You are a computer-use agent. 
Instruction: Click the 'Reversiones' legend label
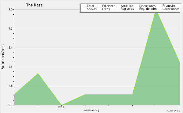click(171, 9)
